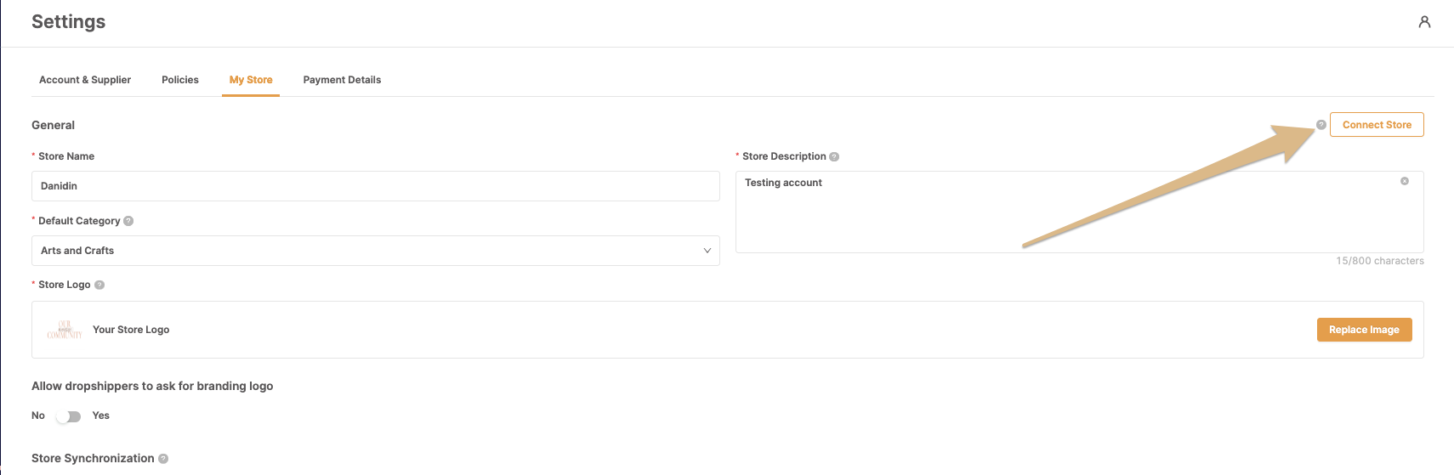Click into the Store Name input field
This screenshot has height=475, width=1454.
374,186
